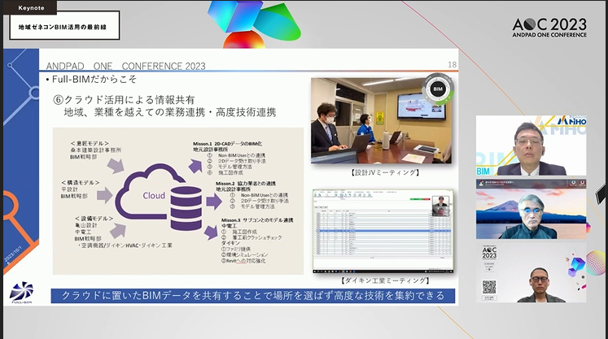Click the 2023/10/1 date on the blue strip
The height and width of the screenshot is (339, 608).
pos(14,253)
